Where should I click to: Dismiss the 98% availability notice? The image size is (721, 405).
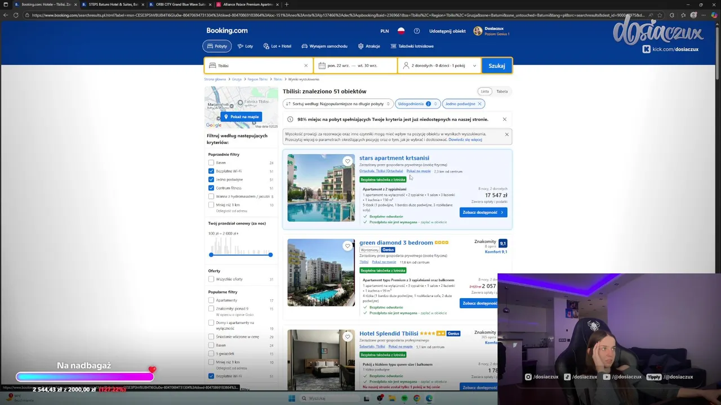pos(504,119)
